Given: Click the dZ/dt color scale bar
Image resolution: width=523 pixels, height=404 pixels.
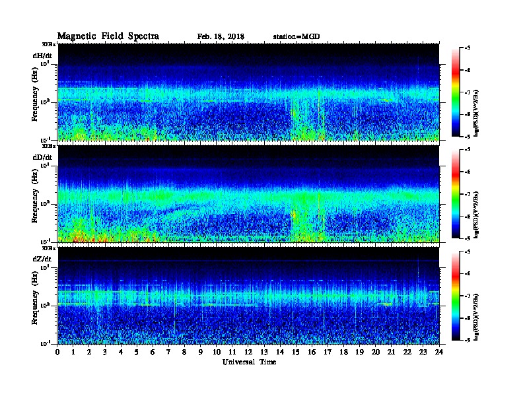Looking at the screenshot, I should 456,296.
